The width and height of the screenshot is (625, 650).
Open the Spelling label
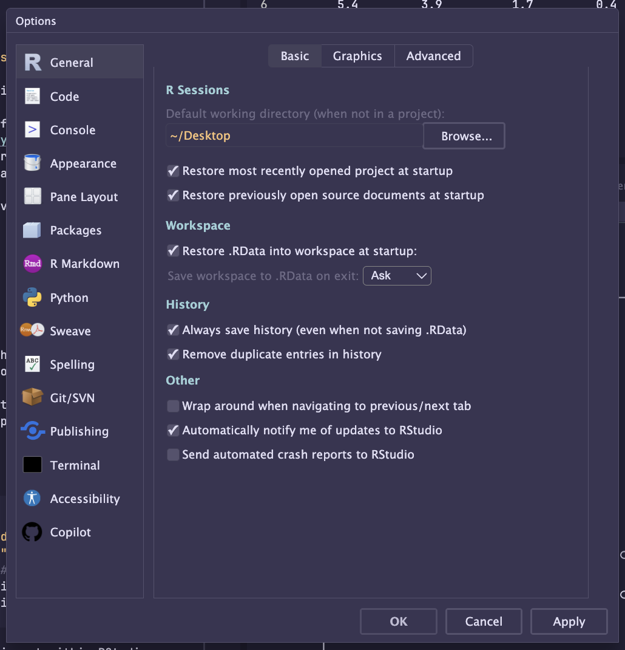click(x=72, y=365)
